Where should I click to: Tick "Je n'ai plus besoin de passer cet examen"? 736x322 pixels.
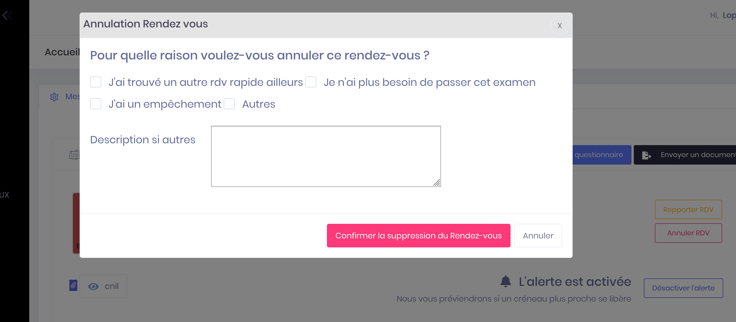(310, 82)
